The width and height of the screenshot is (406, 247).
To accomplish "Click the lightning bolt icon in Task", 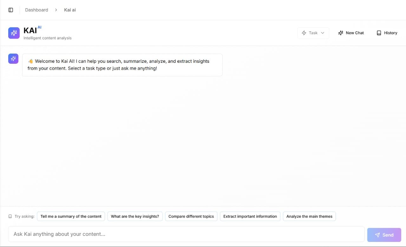I will (304, 33).
